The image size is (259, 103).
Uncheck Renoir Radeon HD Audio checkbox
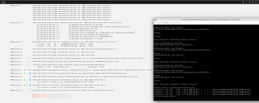point(30,73)
